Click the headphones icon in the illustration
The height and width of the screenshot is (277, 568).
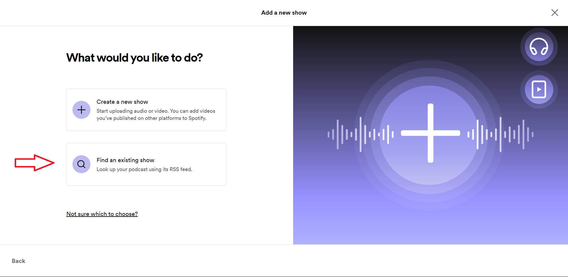point(539,47)
